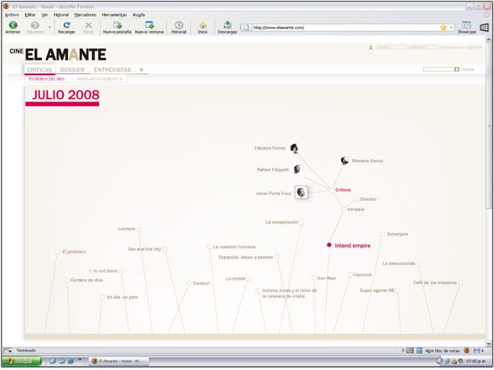Click the usuario login field

(390, 47)
